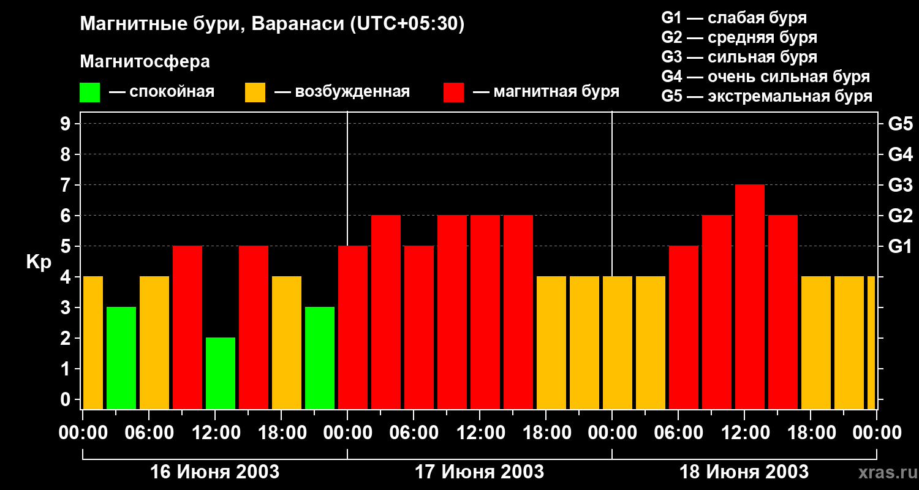Click the '17 Июня 2003' date label
The width and height of the screenshot is (919, 490).
tap(479, 472)
